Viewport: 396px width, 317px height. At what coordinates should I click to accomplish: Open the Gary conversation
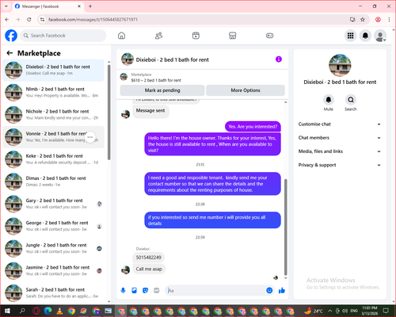click(x=54, y=204)
